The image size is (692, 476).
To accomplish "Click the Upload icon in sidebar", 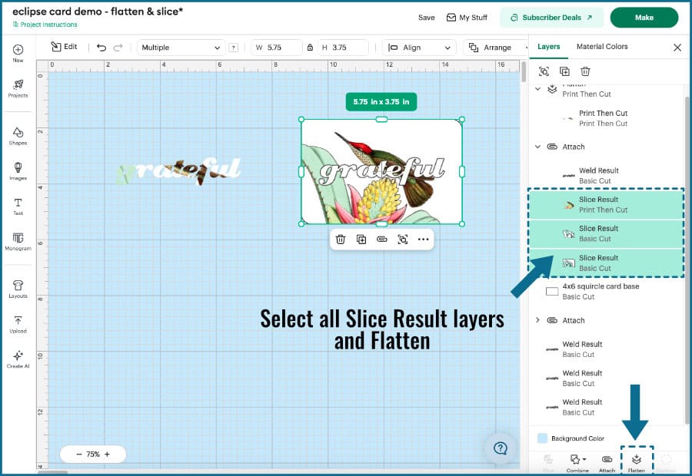I will click(x=18, y=325).
